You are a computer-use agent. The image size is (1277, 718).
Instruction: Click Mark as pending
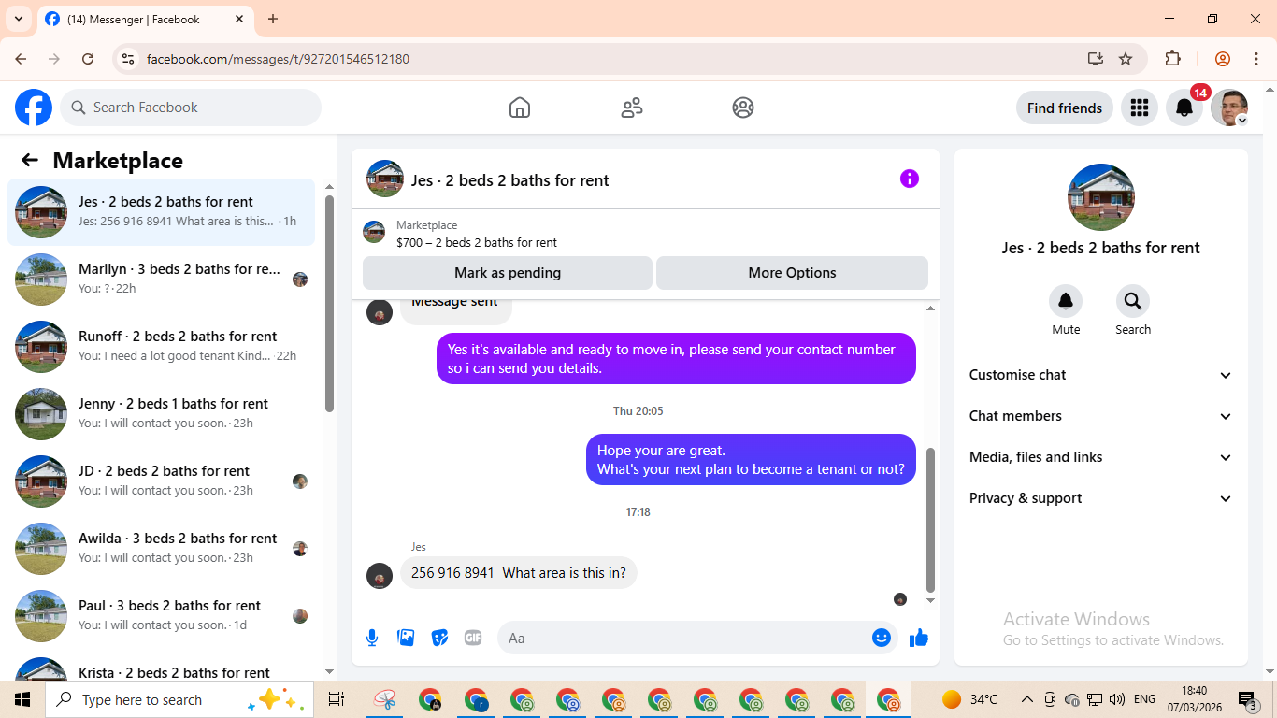(508, 273)
